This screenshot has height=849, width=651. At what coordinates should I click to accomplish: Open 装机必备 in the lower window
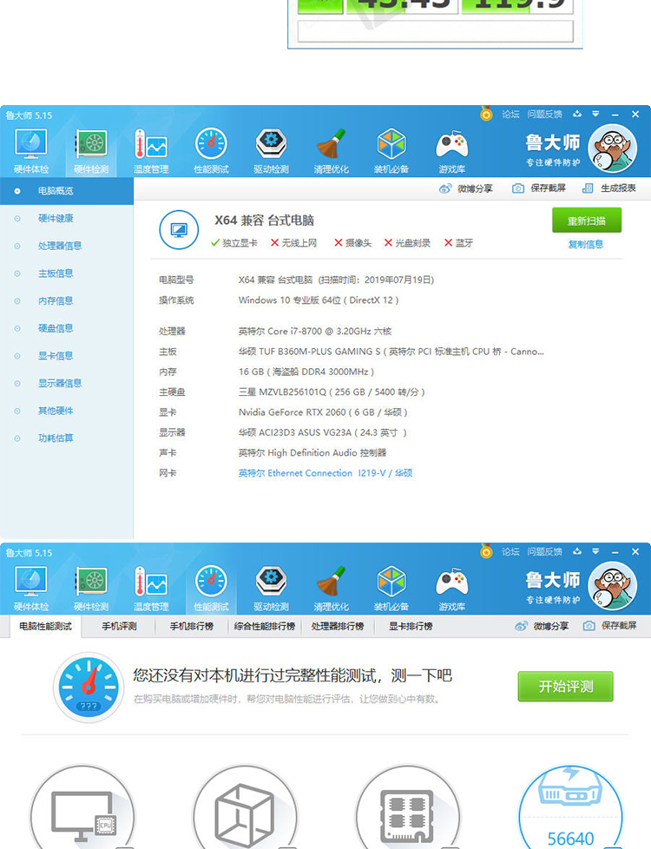[x=391, y=589]
